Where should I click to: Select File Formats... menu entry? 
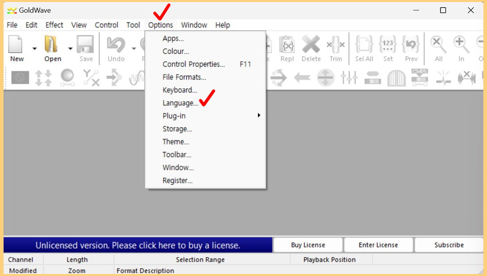206,77
